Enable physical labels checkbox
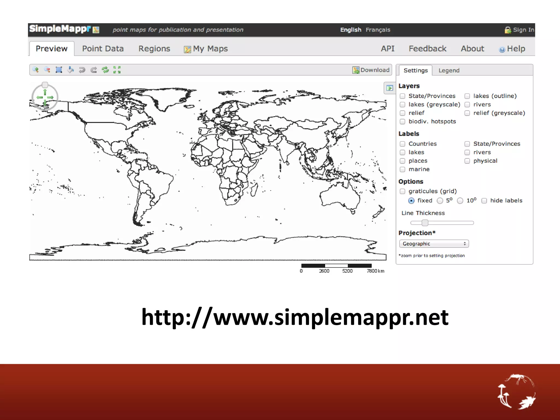560x420 pixels. pyautogui.click(x=467, y=161)
